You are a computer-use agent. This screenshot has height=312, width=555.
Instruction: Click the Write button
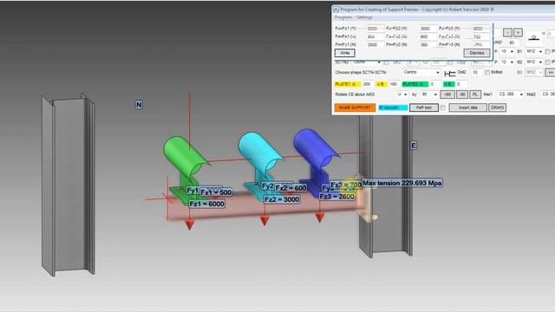345,53
